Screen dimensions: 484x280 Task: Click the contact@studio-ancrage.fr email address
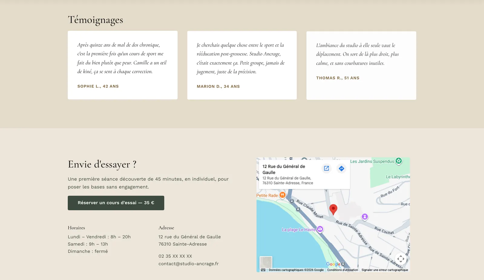click(188, 264)
